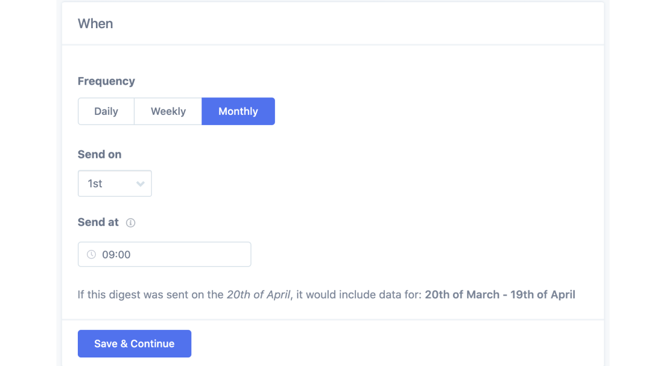
Task: Click into the 09:00 send time field
Action: [x=176, y=254]
